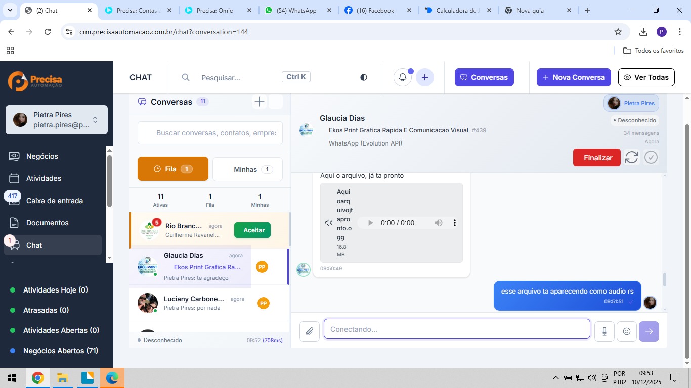Expand the Pietra Pires account switcher
Image resolution: width=691 pixels, height=388 pixels.
[95, 120]
